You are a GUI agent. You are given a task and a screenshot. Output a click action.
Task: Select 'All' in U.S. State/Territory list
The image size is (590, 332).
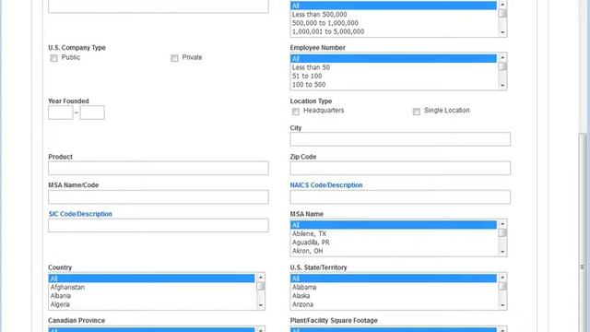394,279
